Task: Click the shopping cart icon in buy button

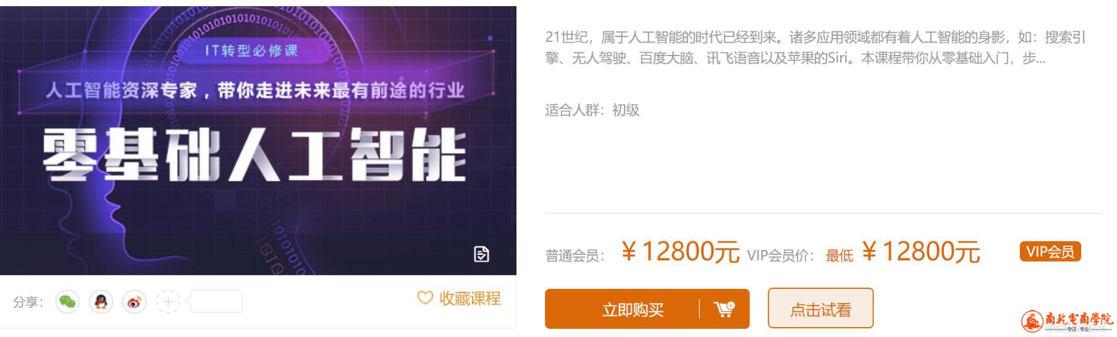Action: (724, 309)
